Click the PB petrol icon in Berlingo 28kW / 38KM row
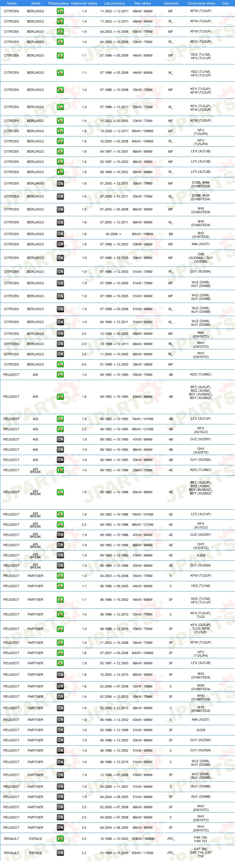This screenshot has height=861, width=235. click(60, 364)
